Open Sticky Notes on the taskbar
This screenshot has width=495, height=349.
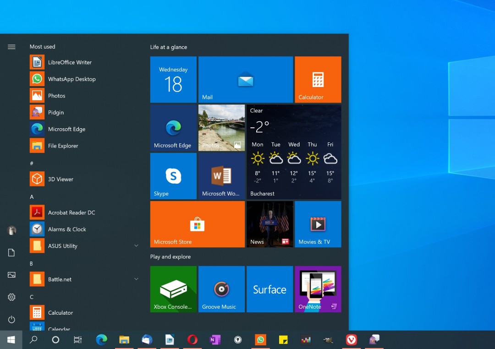coord(283,339)
